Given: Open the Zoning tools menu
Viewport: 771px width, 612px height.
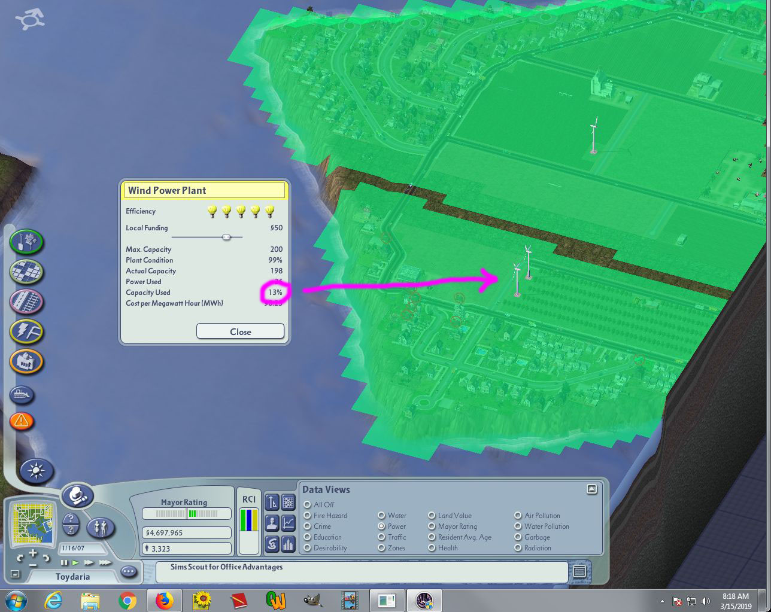Looking at the screenshot, I should point(26,271).
